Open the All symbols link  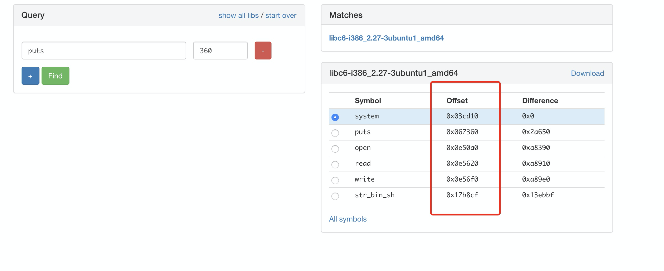click(x=348, y=219)
